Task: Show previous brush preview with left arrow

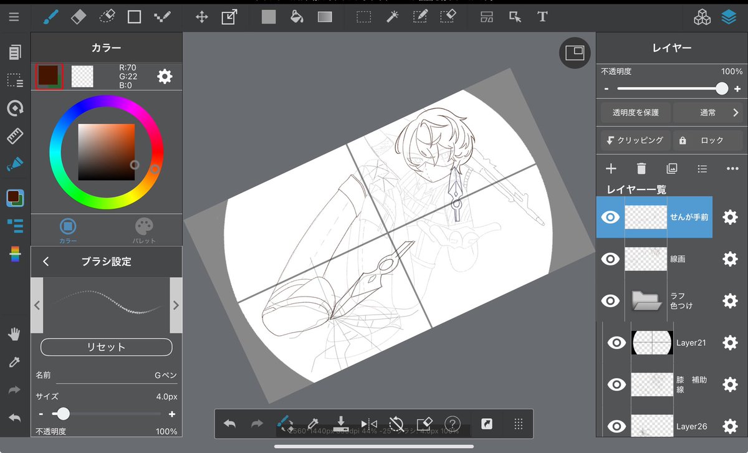Action: coord(37,305)
